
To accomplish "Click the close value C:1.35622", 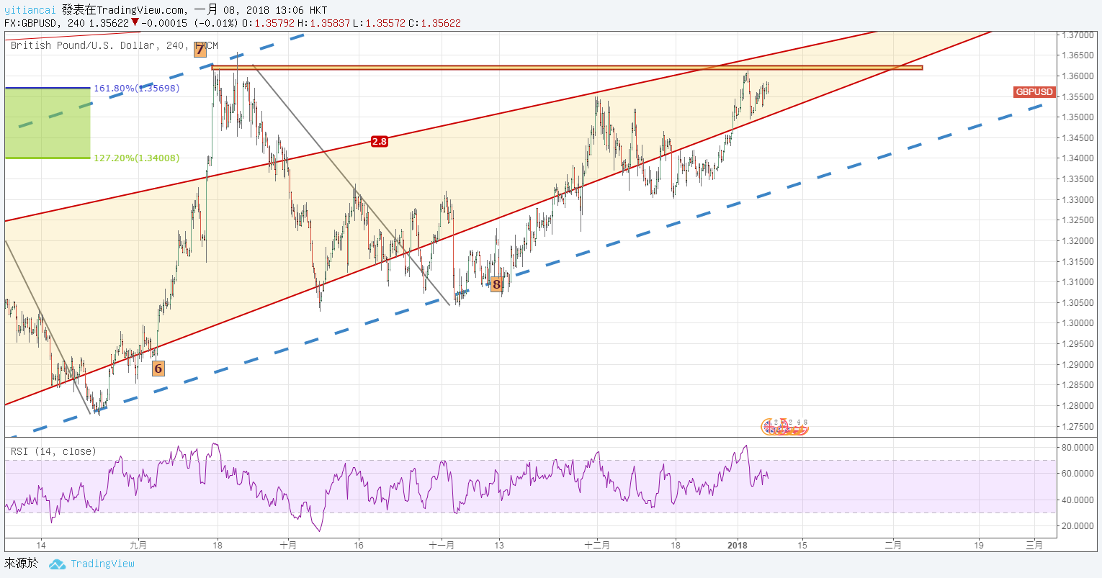I will 434,23.
